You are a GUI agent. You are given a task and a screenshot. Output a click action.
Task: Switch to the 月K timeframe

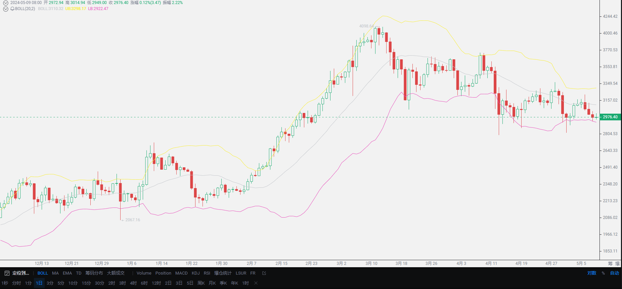click(x=212, y=283)
